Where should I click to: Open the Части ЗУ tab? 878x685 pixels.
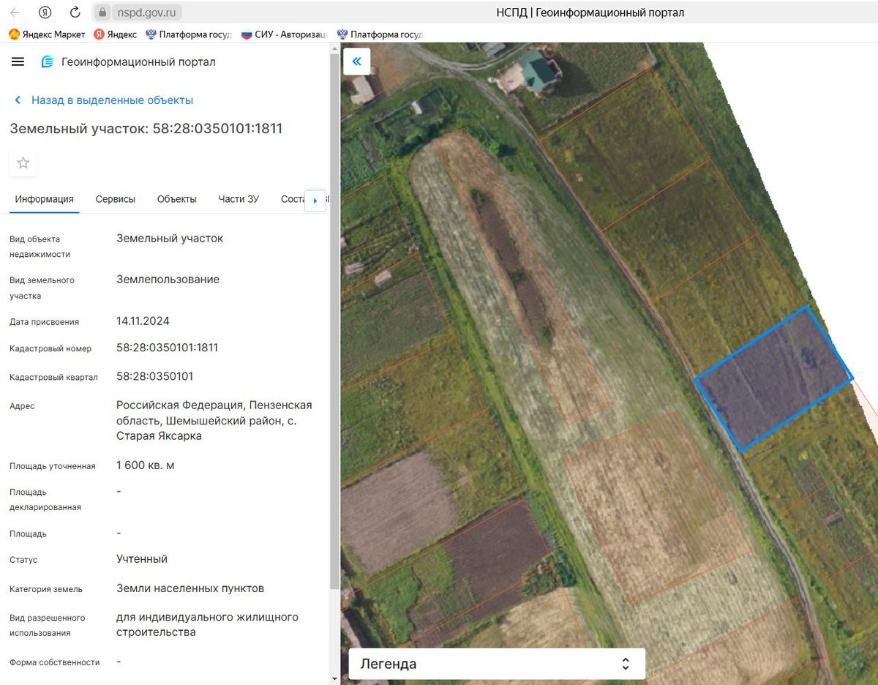239,199
